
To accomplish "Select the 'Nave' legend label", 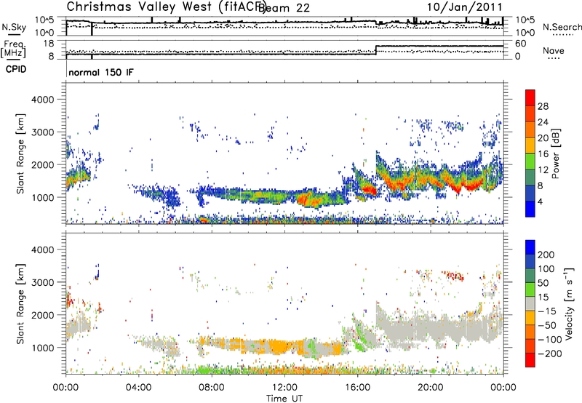I will pos(554,50).
